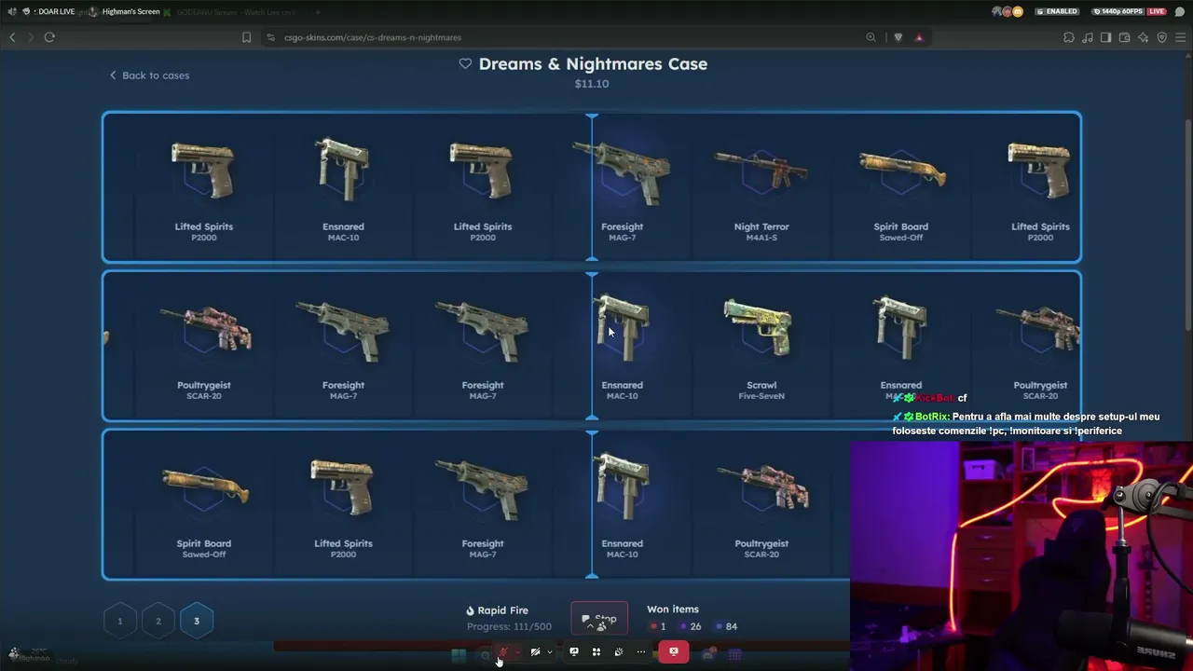1193x671 pixels.
Task: Open the browser extensions puzzle icon
Action: coord(1068,37)
